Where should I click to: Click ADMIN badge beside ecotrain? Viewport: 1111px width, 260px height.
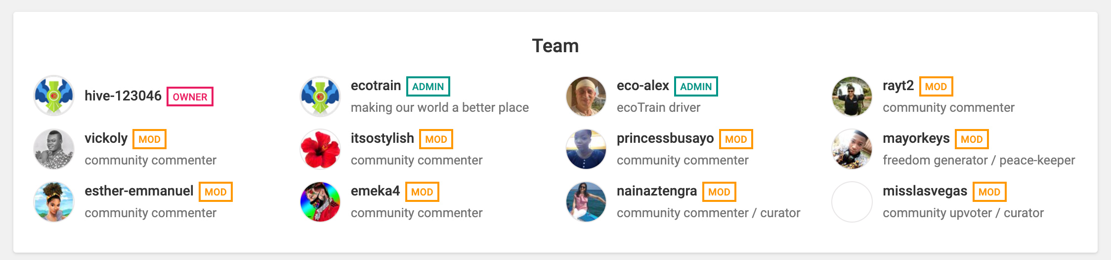[428, 86]
